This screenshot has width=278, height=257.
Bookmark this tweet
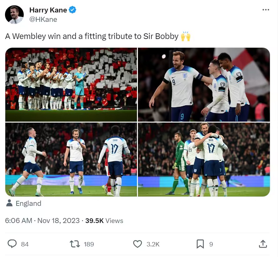(x=200, y=244)
